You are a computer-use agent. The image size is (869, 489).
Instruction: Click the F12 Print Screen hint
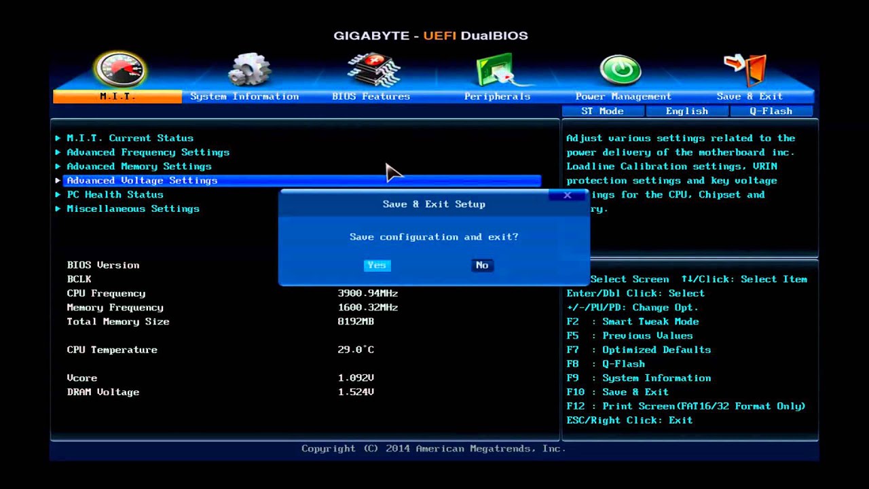pos(686,407)
